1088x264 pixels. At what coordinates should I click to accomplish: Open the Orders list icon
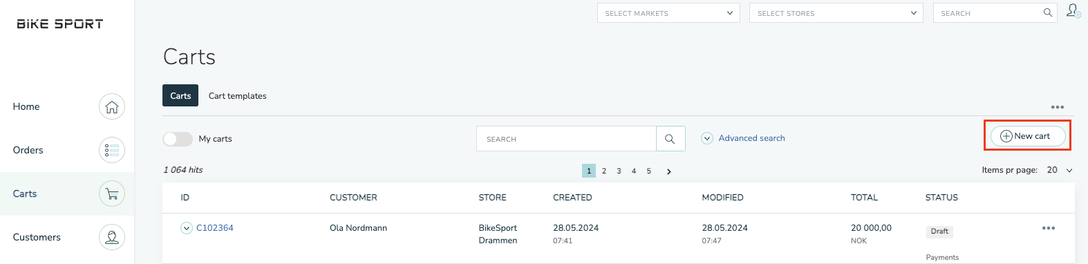click(x=112, y=150)
